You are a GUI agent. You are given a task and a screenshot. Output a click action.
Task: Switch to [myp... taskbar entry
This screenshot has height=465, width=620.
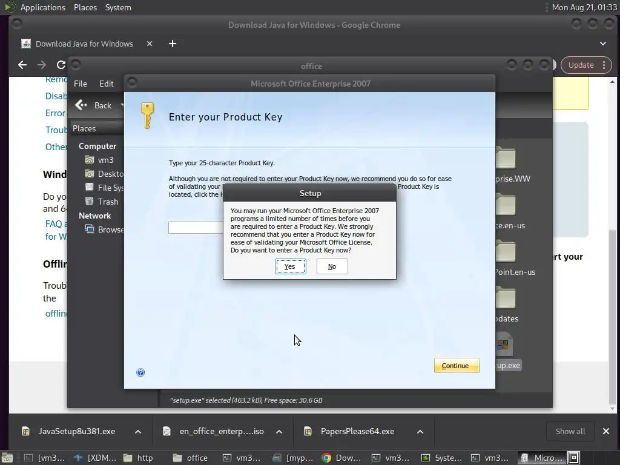[293, 458]
